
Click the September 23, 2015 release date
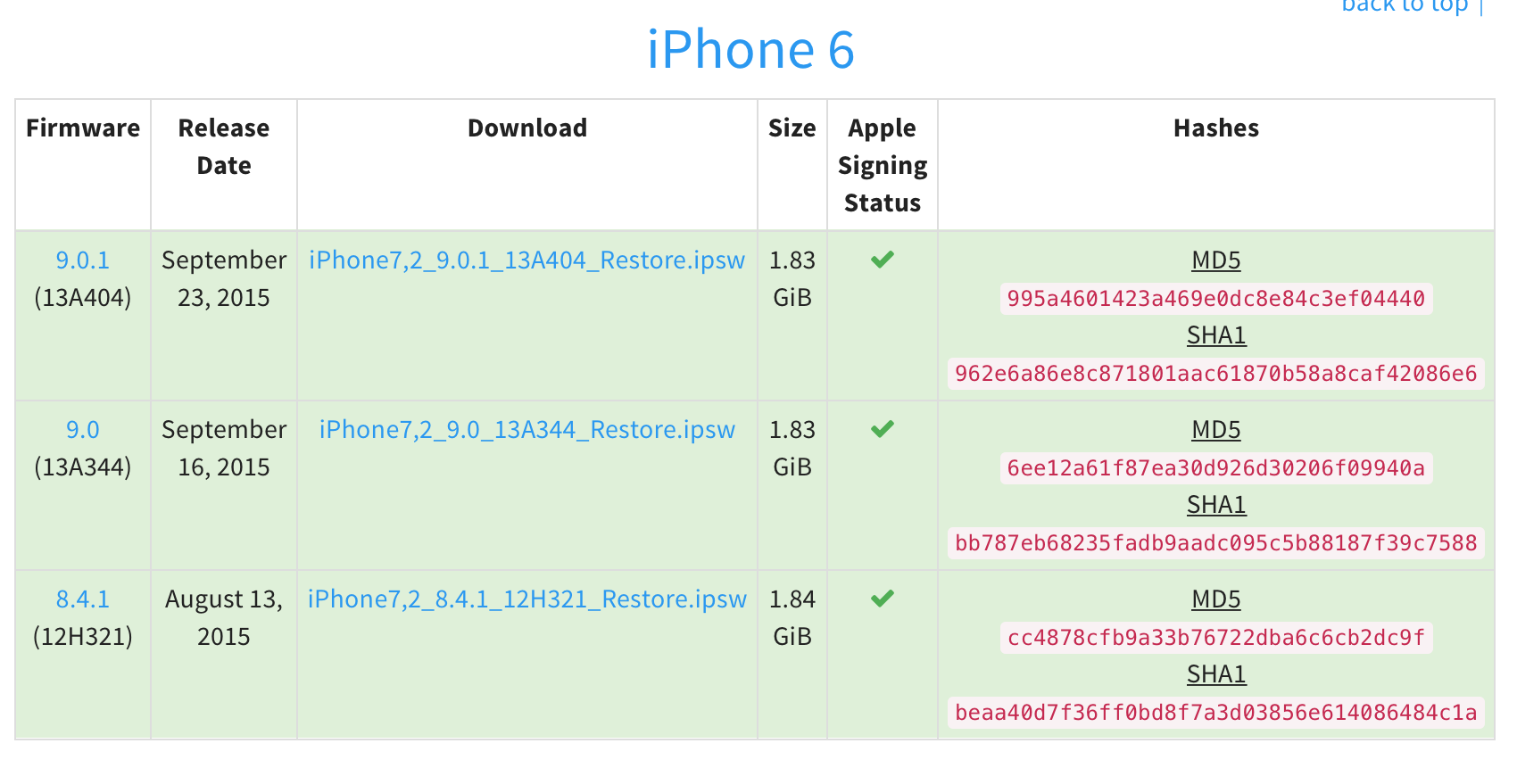(224, 279)
